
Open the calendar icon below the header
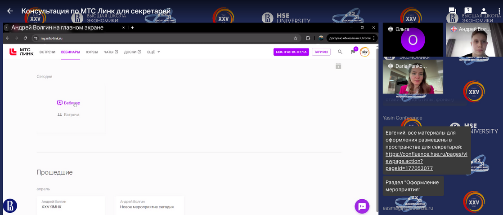338,66
